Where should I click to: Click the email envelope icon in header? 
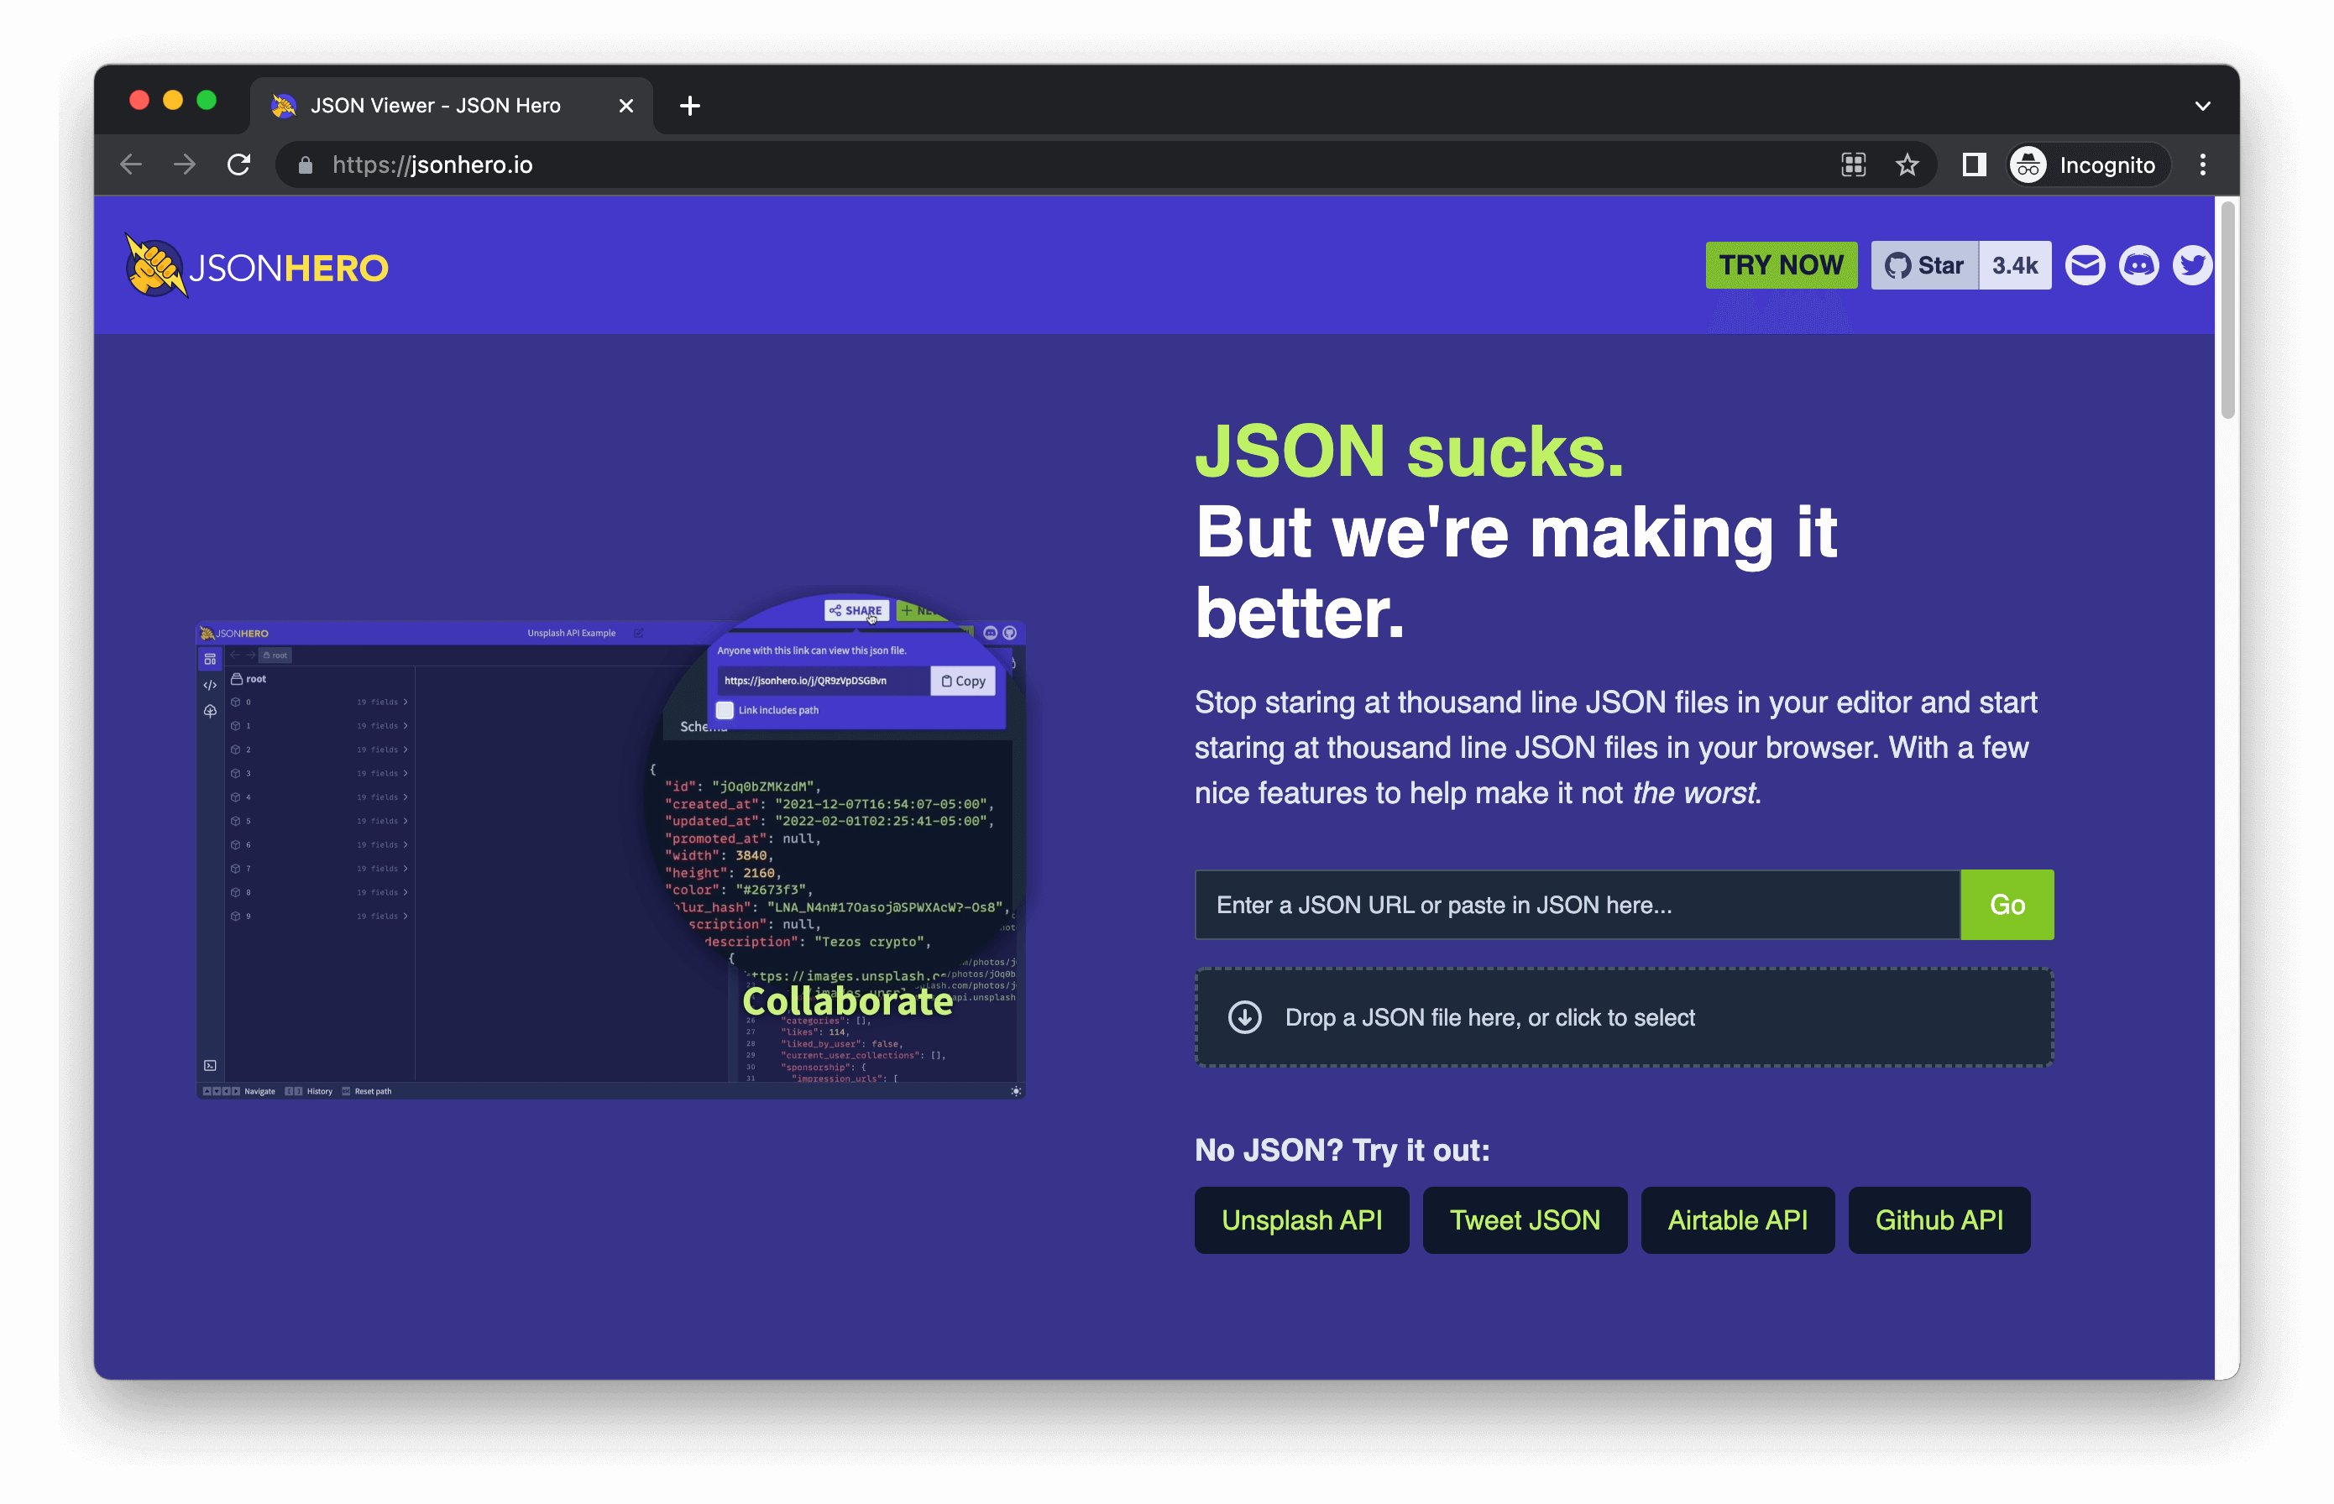click(2085, 266)
